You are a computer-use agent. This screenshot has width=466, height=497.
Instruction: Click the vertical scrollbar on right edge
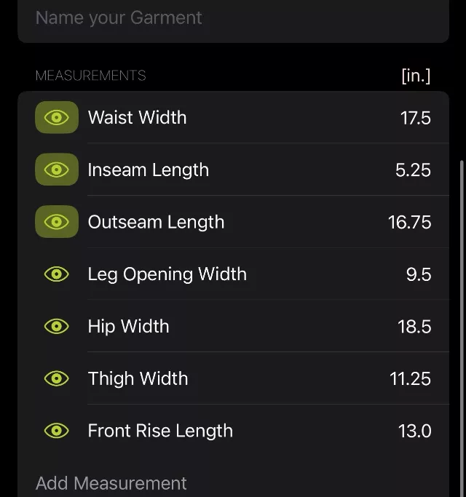[x=462, y=328]
